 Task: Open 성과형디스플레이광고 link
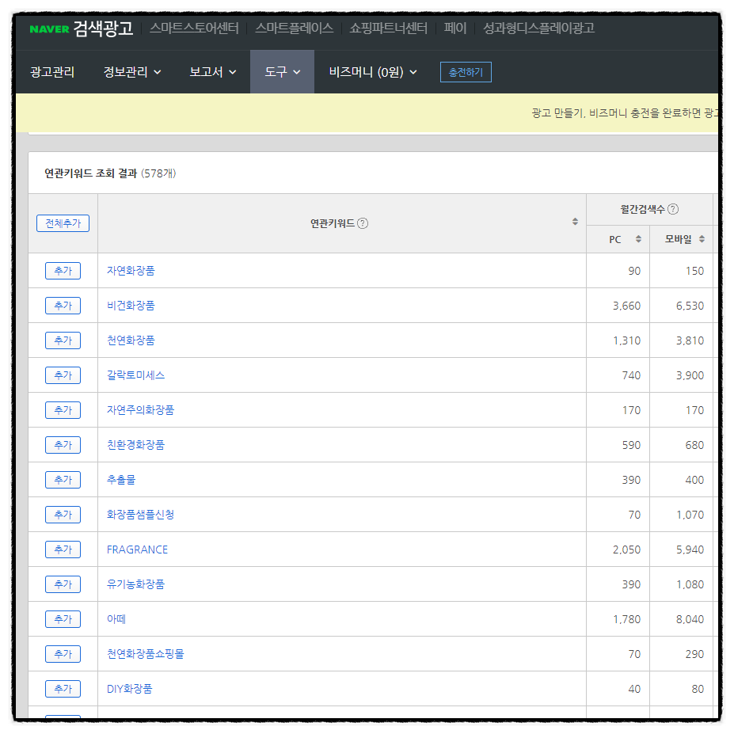[538, 28]
